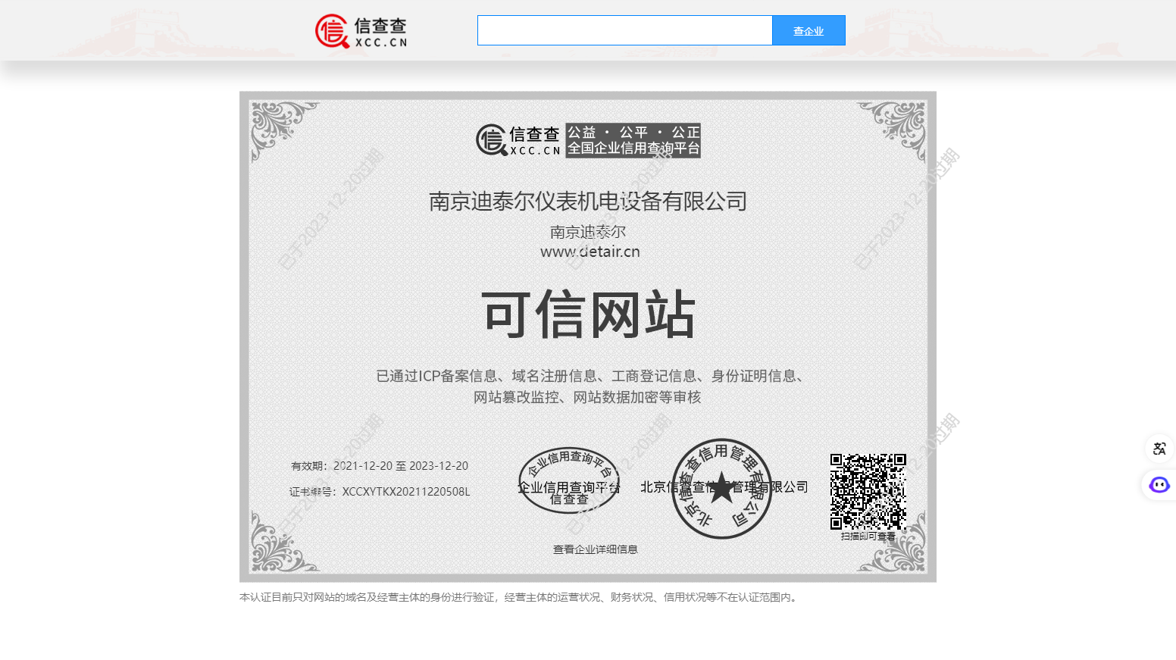Click the disclaimer text below the certificate
1176x660 pixels.
point(519,597)
